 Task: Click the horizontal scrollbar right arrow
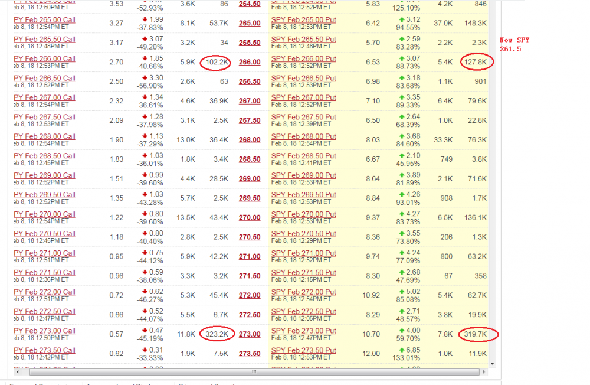[484, 372]
